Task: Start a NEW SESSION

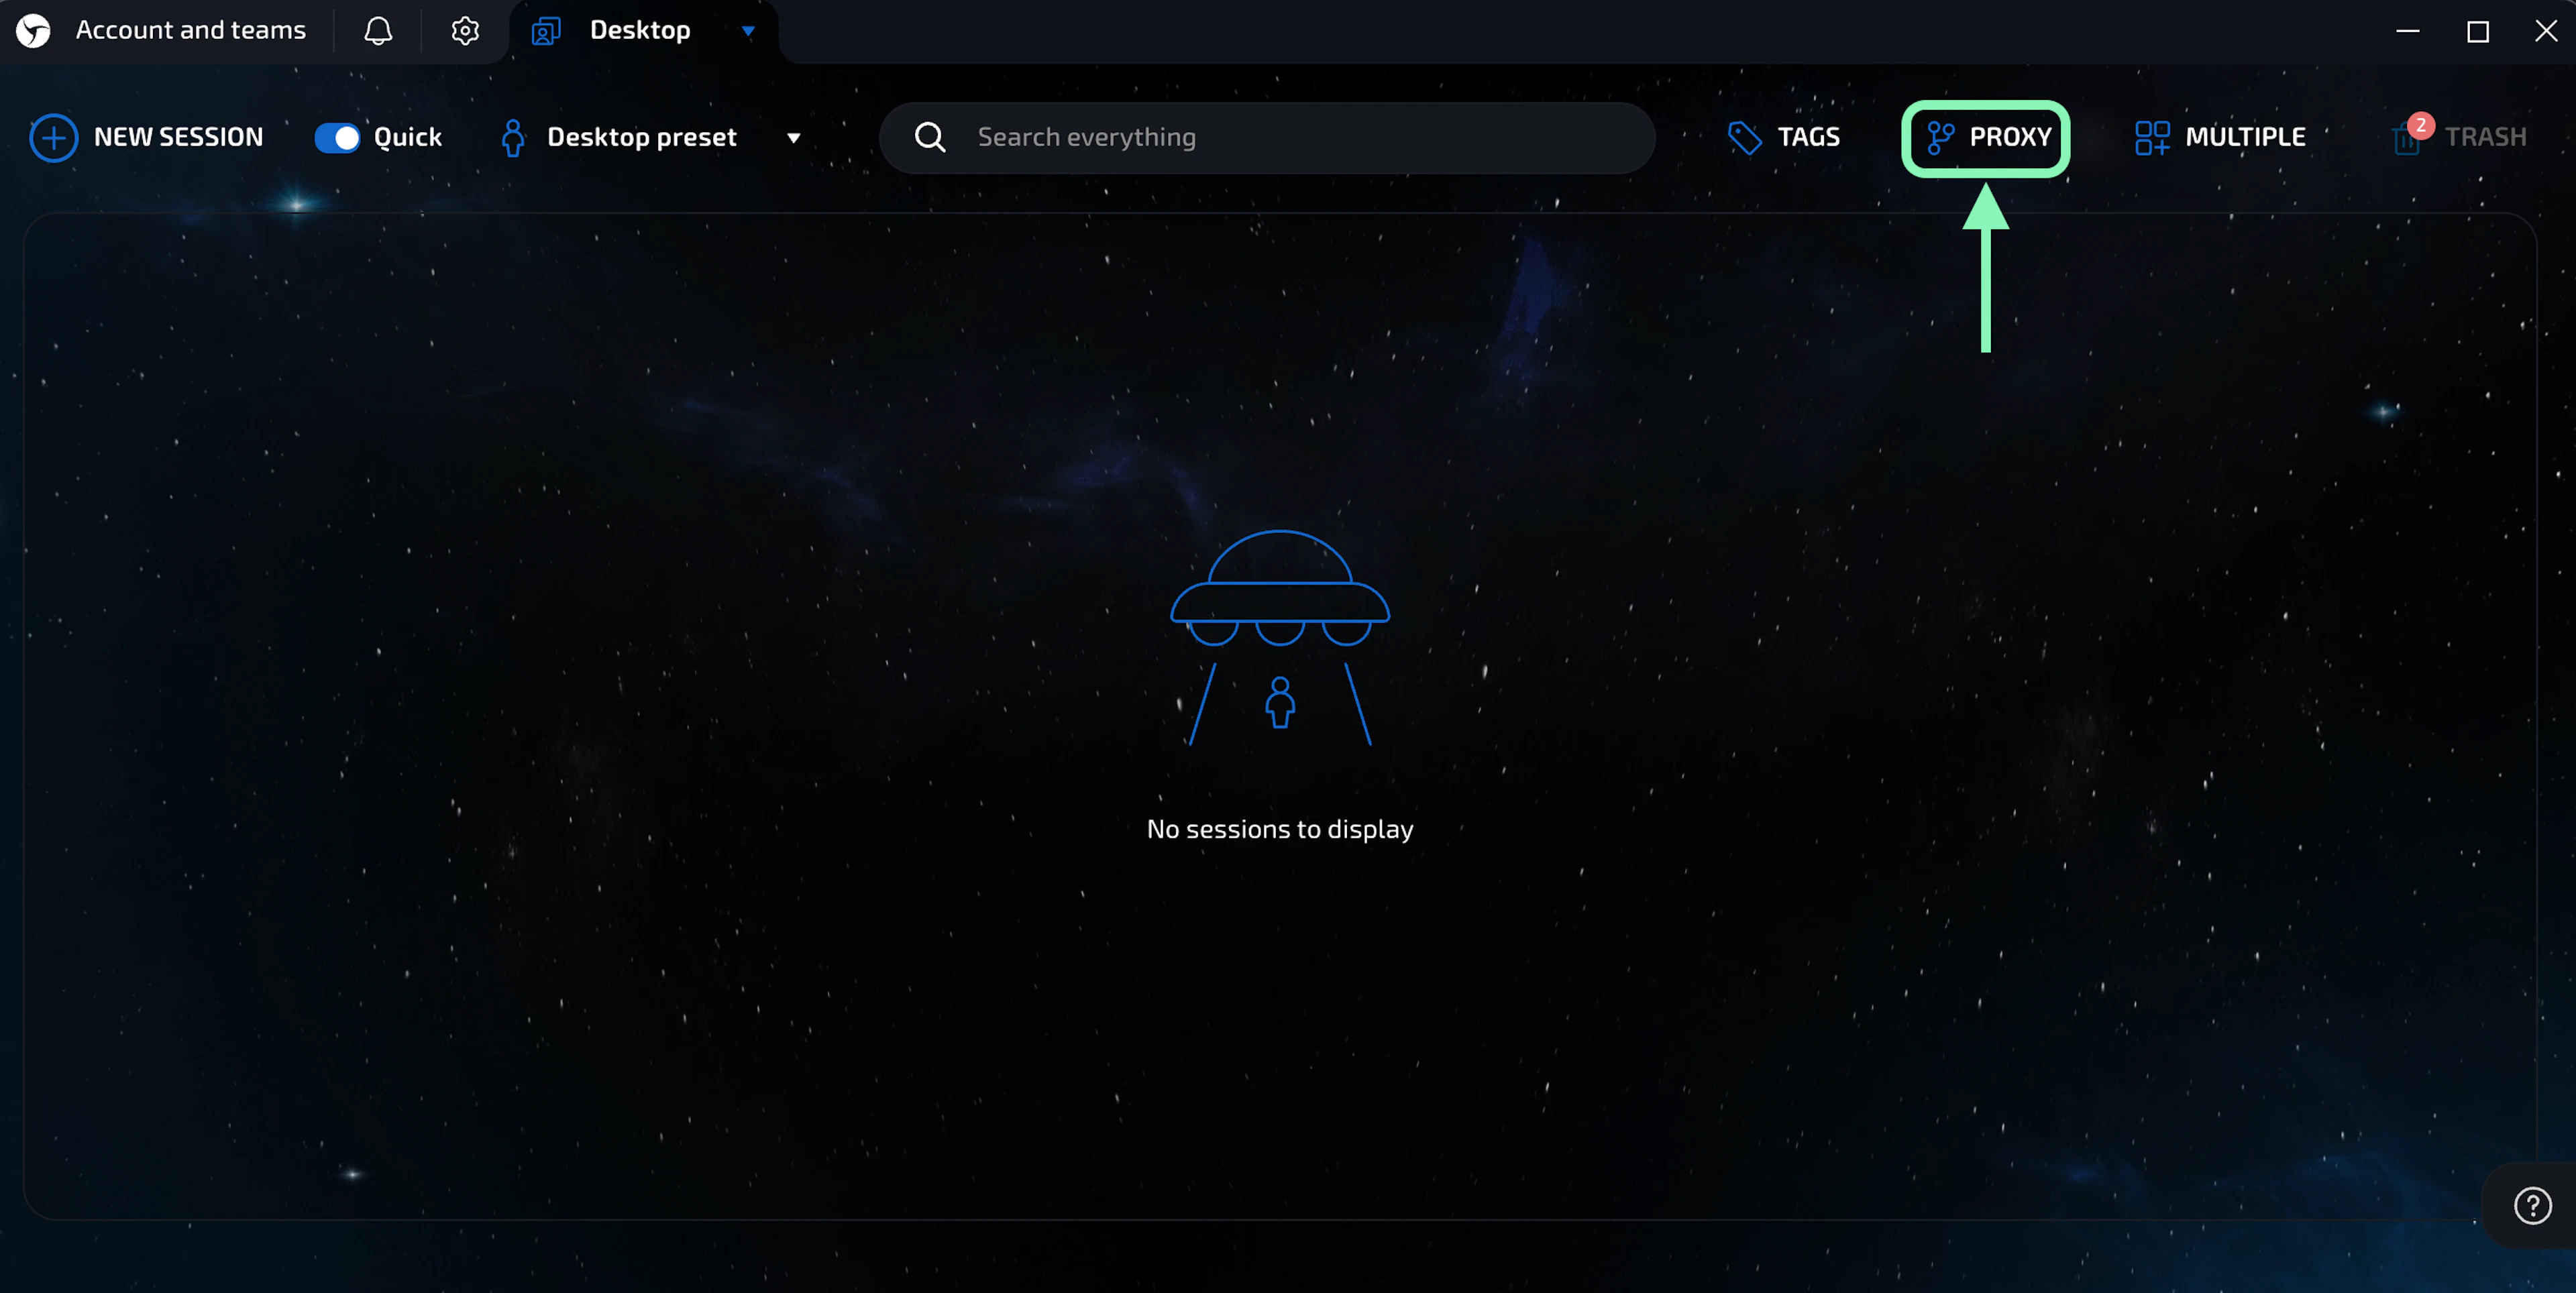Action: click(x=178, y=137)
